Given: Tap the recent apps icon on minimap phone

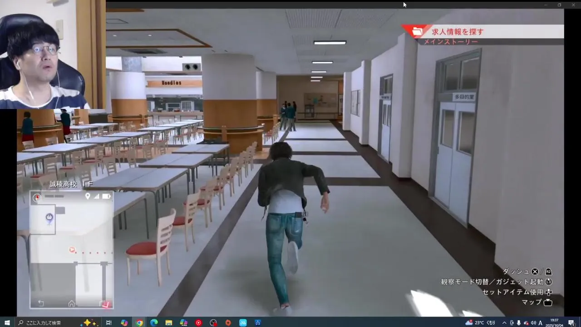Looking at the screenshot, I should 103,303.
